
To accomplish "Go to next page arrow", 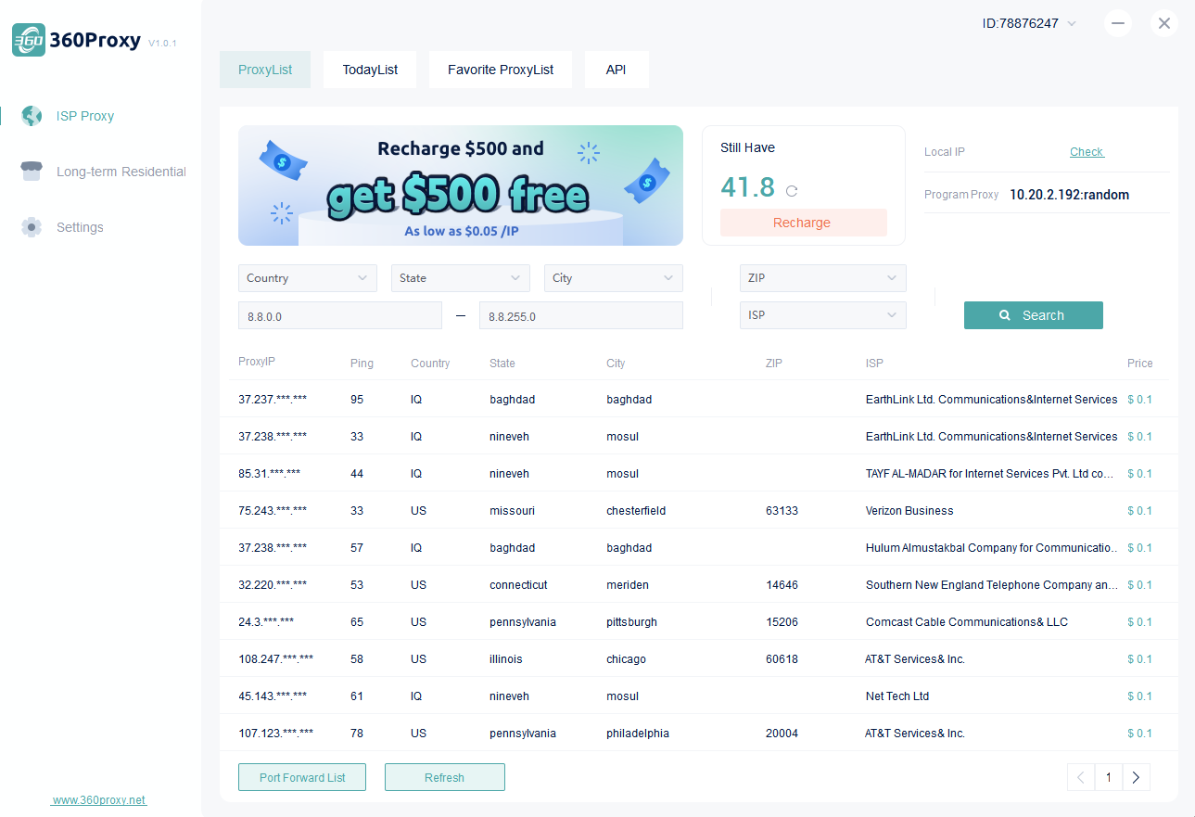I will [1137, 778].
